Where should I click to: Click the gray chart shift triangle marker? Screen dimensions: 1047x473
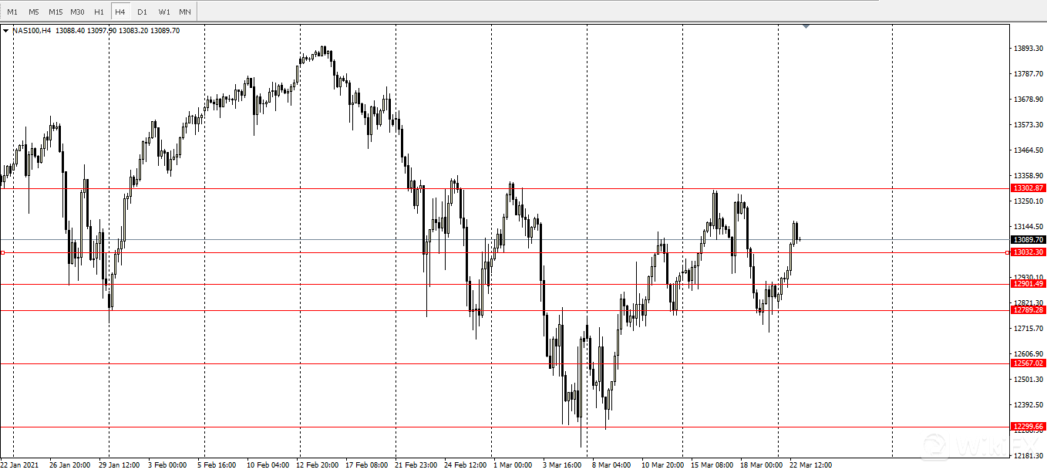point(806,26)
